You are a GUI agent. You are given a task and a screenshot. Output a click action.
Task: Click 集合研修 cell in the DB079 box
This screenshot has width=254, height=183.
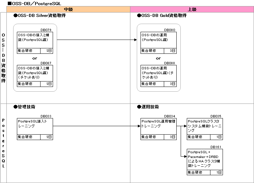click(29, 51)
